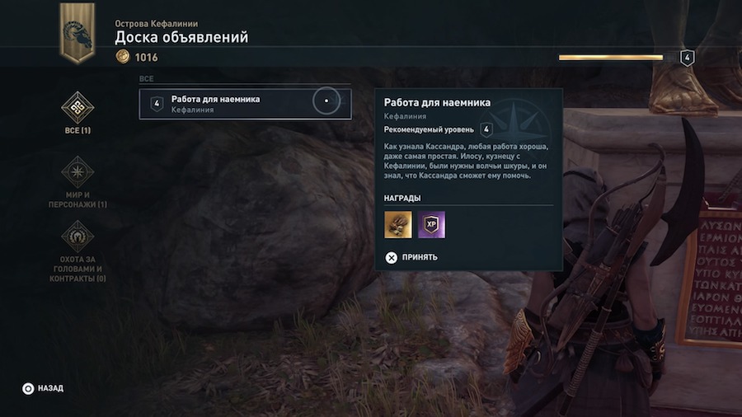Select the ВСЕ (1) category icon

pyautogui.click(x=77, y=107)
